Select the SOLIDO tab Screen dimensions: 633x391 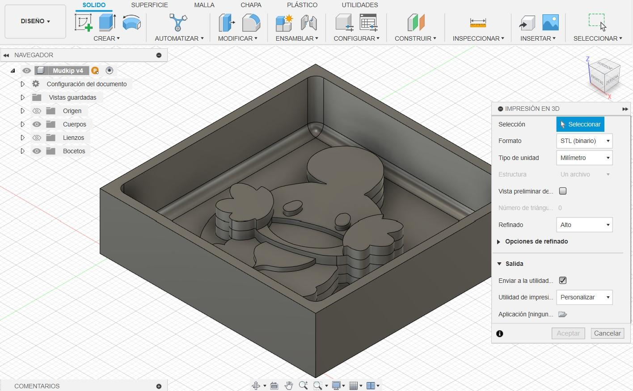(94, 5)
